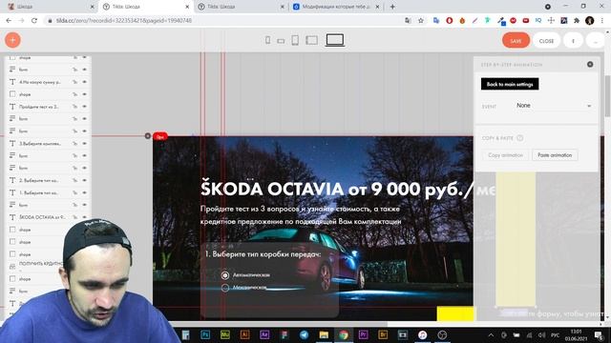Image resolution: width=611 pixels, height=343 pixels.
Task: Click the CLOSE editor button
Action: pos(546,40)
